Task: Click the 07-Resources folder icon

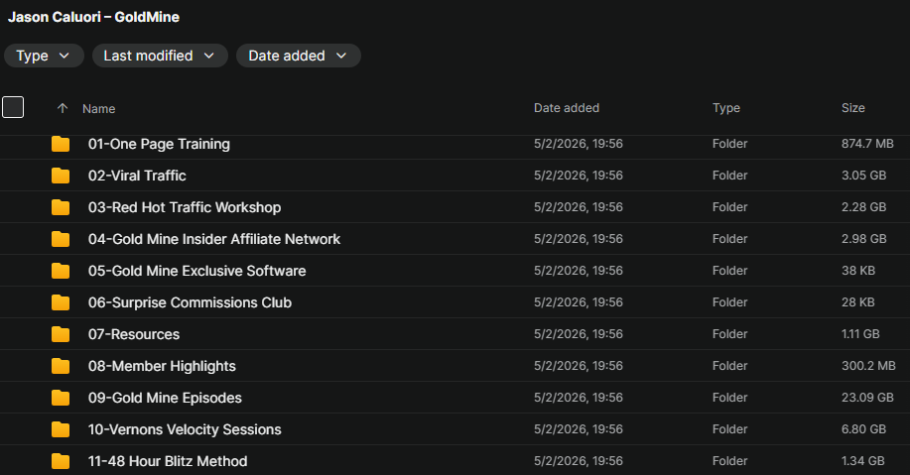Action: [61, 334]
